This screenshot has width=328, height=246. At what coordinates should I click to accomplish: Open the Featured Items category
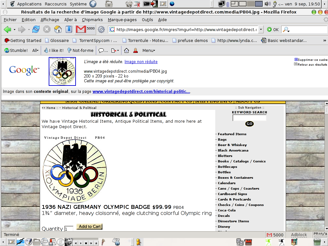tap(232, 134)
